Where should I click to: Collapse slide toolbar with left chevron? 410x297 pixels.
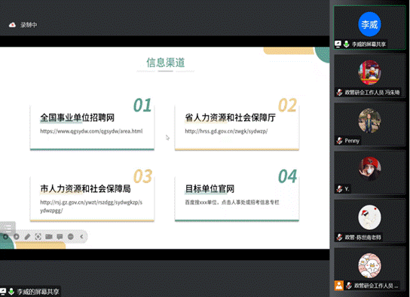click(81, 237)
